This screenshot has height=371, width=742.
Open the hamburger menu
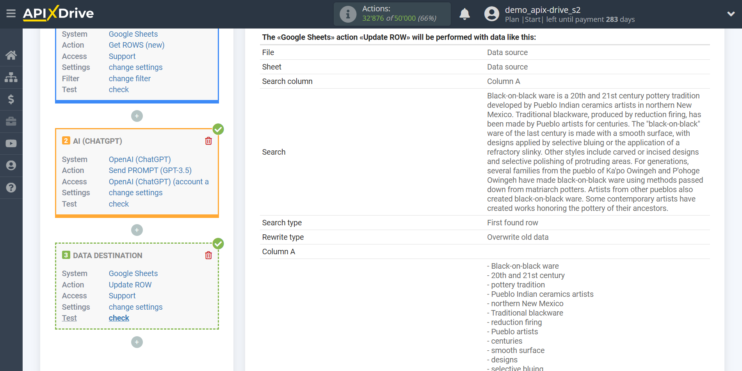pyautogui.click(x=11, y=14)
